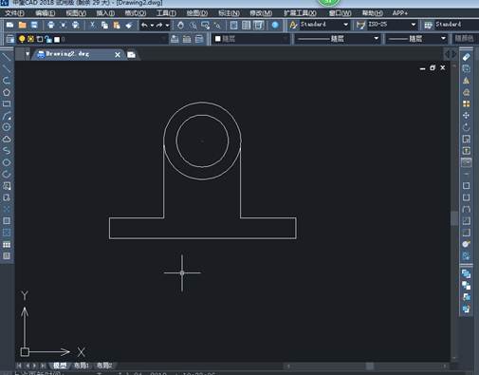Switch to the 布局1 layout tab
Viewport: 479px width, 375px height.
click(82, 366)
